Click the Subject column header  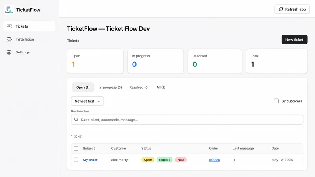click(89, 149)
